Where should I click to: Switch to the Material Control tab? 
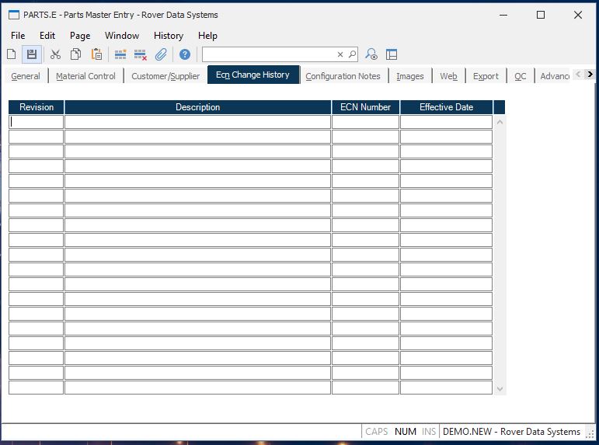click(x=85, y=76)
